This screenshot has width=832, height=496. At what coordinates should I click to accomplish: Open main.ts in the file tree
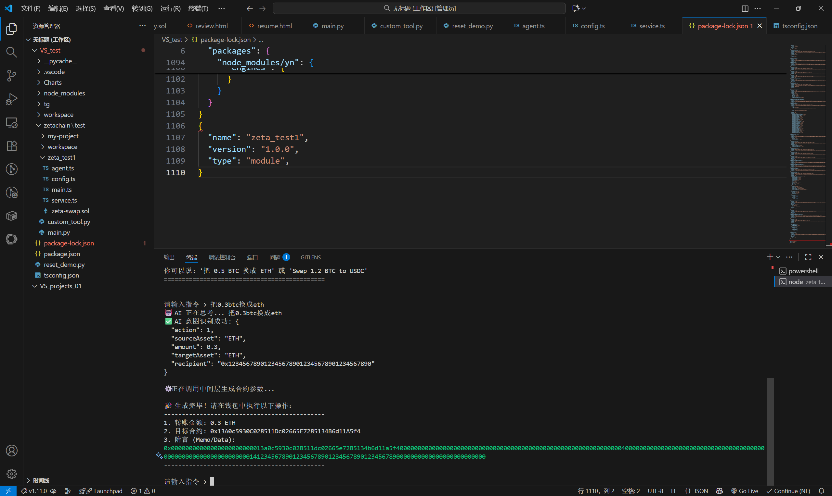point(88,190)
